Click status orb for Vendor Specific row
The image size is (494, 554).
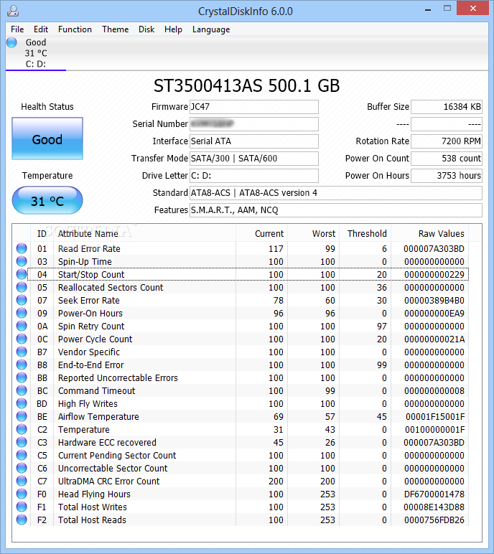[x=22, y=352]
